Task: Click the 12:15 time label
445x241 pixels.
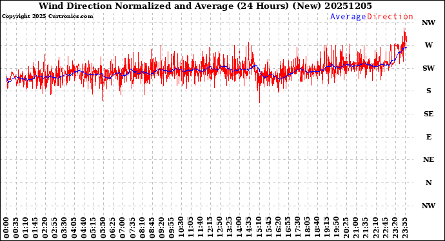Action: click(210, 228)
